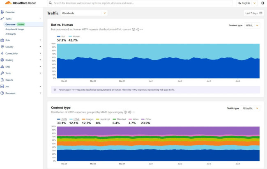Click the Cloudflare Radar logo
Image resolution: width=267 pixels, height=169 pixels.
pos(21,3)
